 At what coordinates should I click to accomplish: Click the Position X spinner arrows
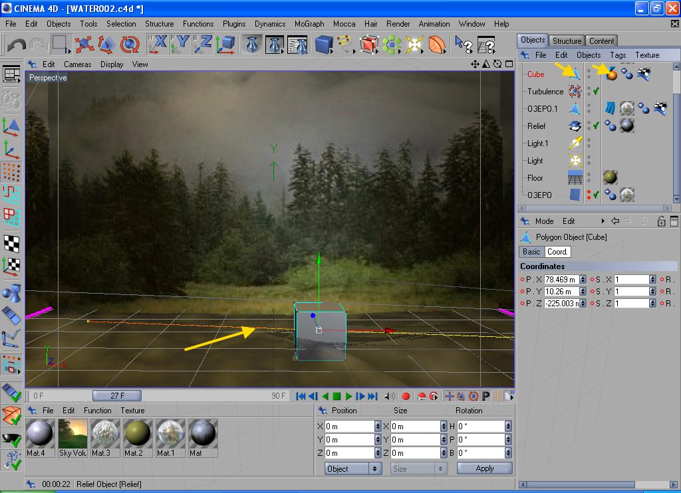tap(378, 427)
